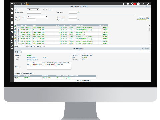Open the clipboard module in the sidebar
Viewport: 160px width, 120px height.
click(x=12, y=47)
